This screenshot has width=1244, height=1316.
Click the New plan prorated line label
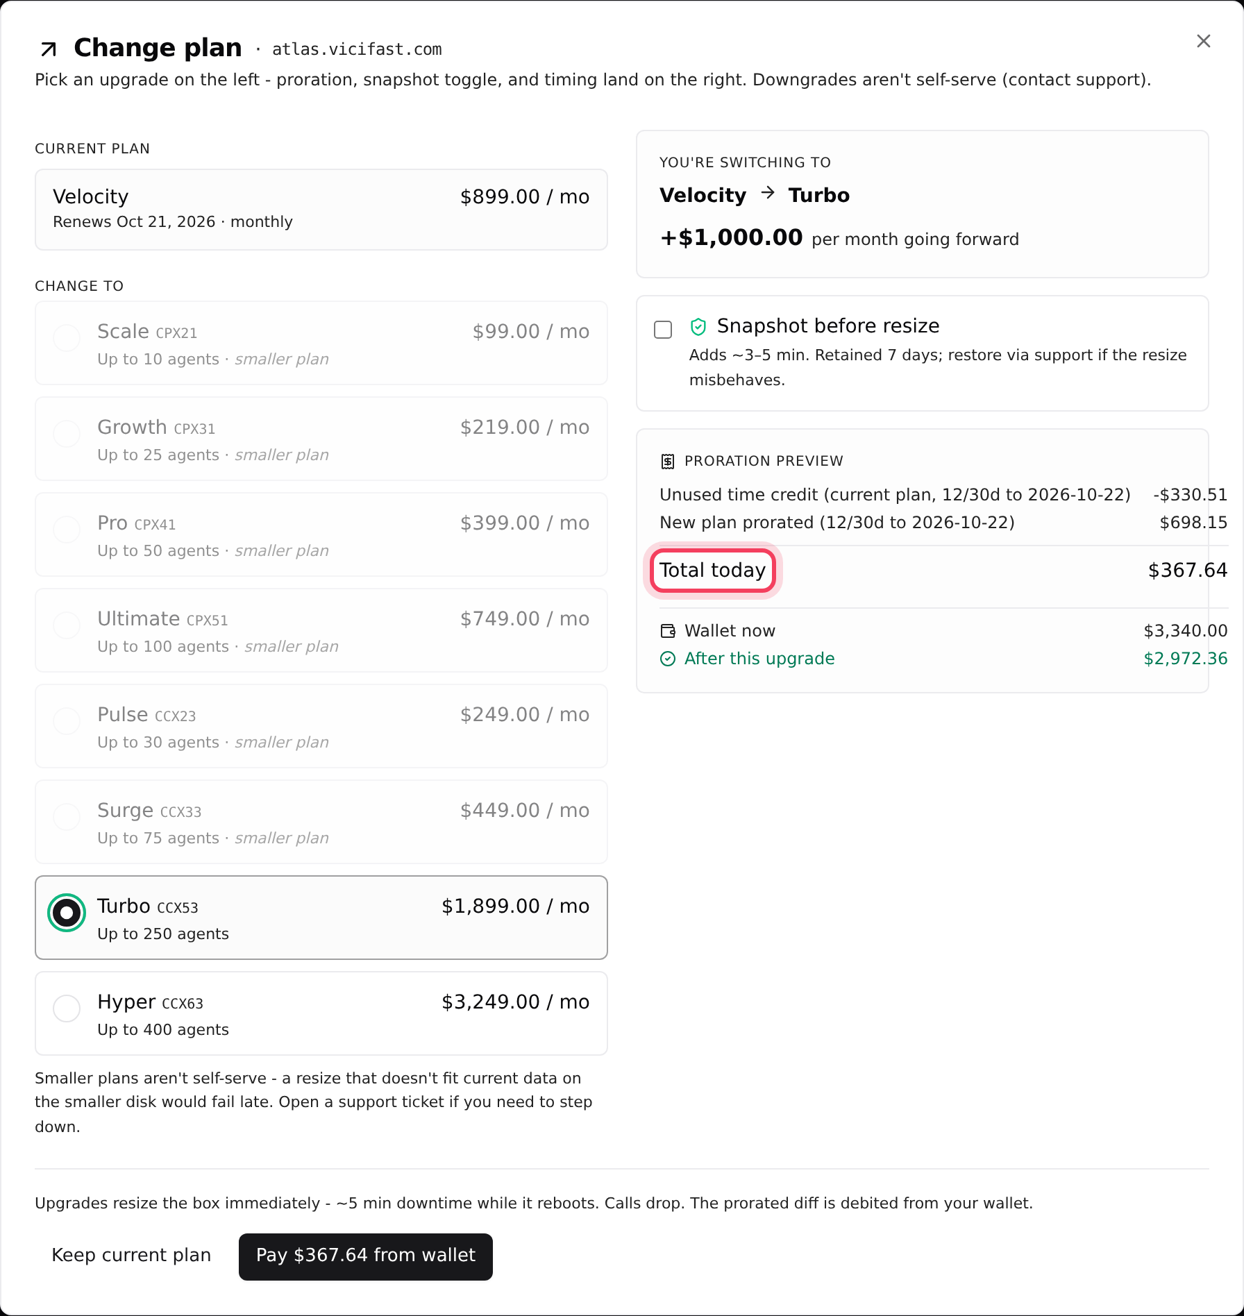point(837,523)
